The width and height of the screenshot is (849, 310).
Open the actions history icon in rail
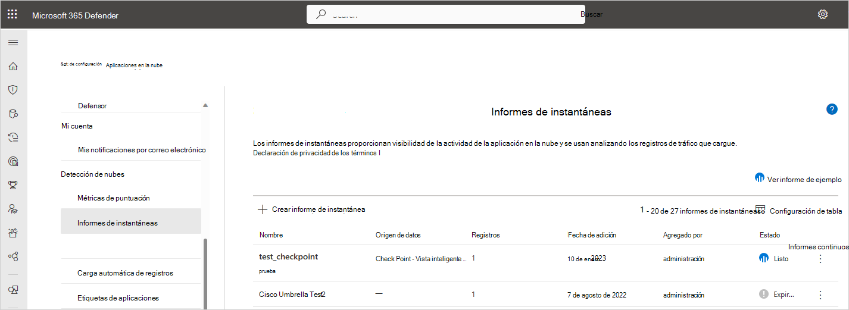coord(13,138)
